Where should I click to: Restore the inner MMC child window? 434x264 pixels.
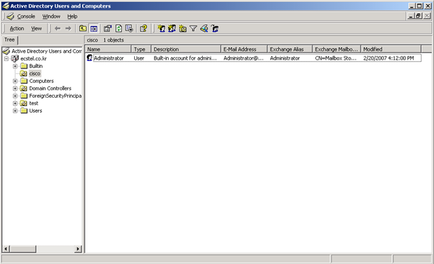(x=419, y=16)
